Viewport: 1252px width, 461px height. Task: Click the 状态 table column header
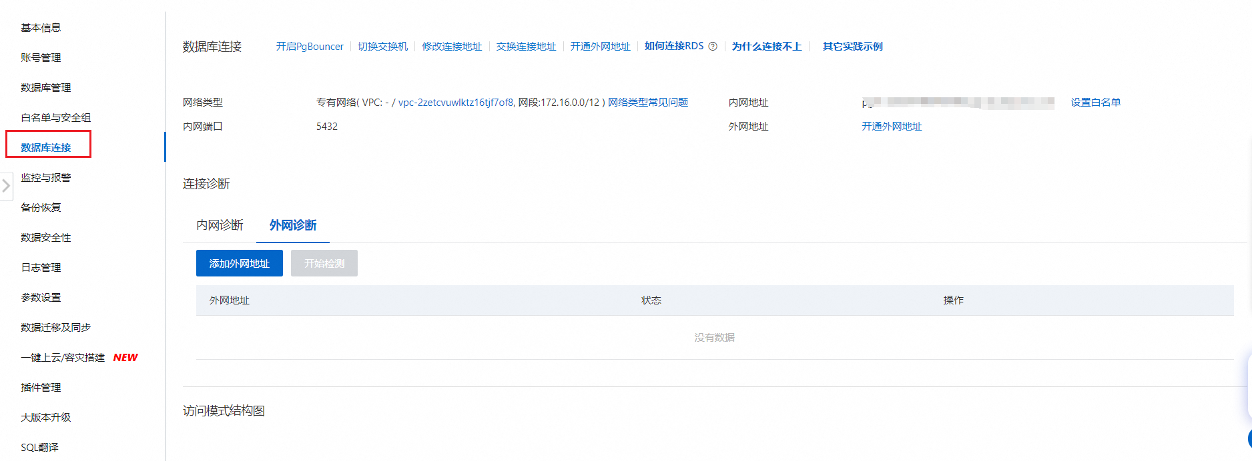coord(651,300)
